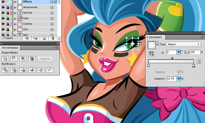Delete the gradient stop with trash icon
The image size is (205, 123).
(199, 61)
